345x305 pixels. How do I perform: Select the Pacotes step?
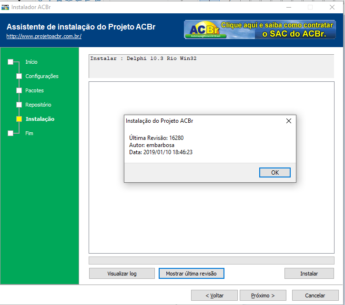click(x=34, y=90)
